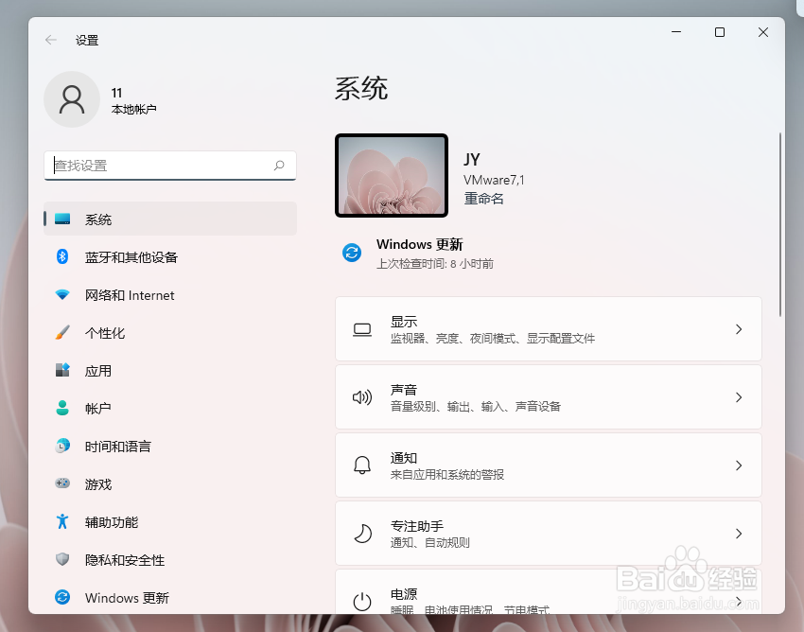Image resolution: width=804 pixels, height=632 pixels.
Task: Click the paintbrush 个性化 icon
Action: (62, 332)
